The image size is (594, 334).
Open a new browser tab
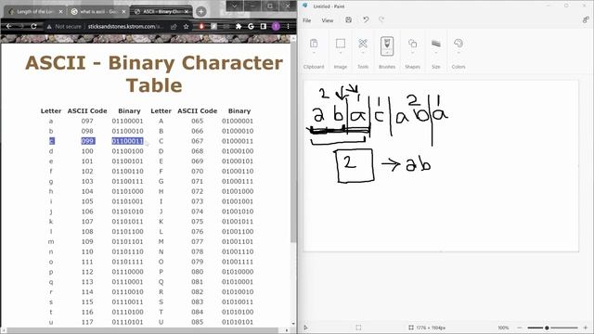point(201,11)
